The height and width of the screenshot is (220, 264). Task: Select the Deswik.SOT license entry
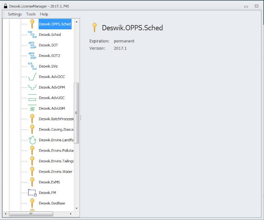tap(48, 45)
